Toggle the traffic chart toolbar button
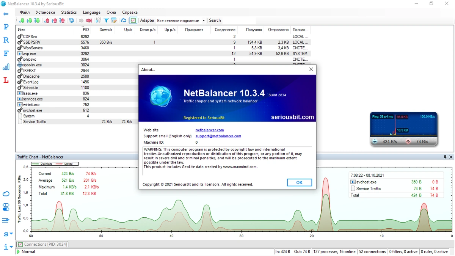 (133, 20)
